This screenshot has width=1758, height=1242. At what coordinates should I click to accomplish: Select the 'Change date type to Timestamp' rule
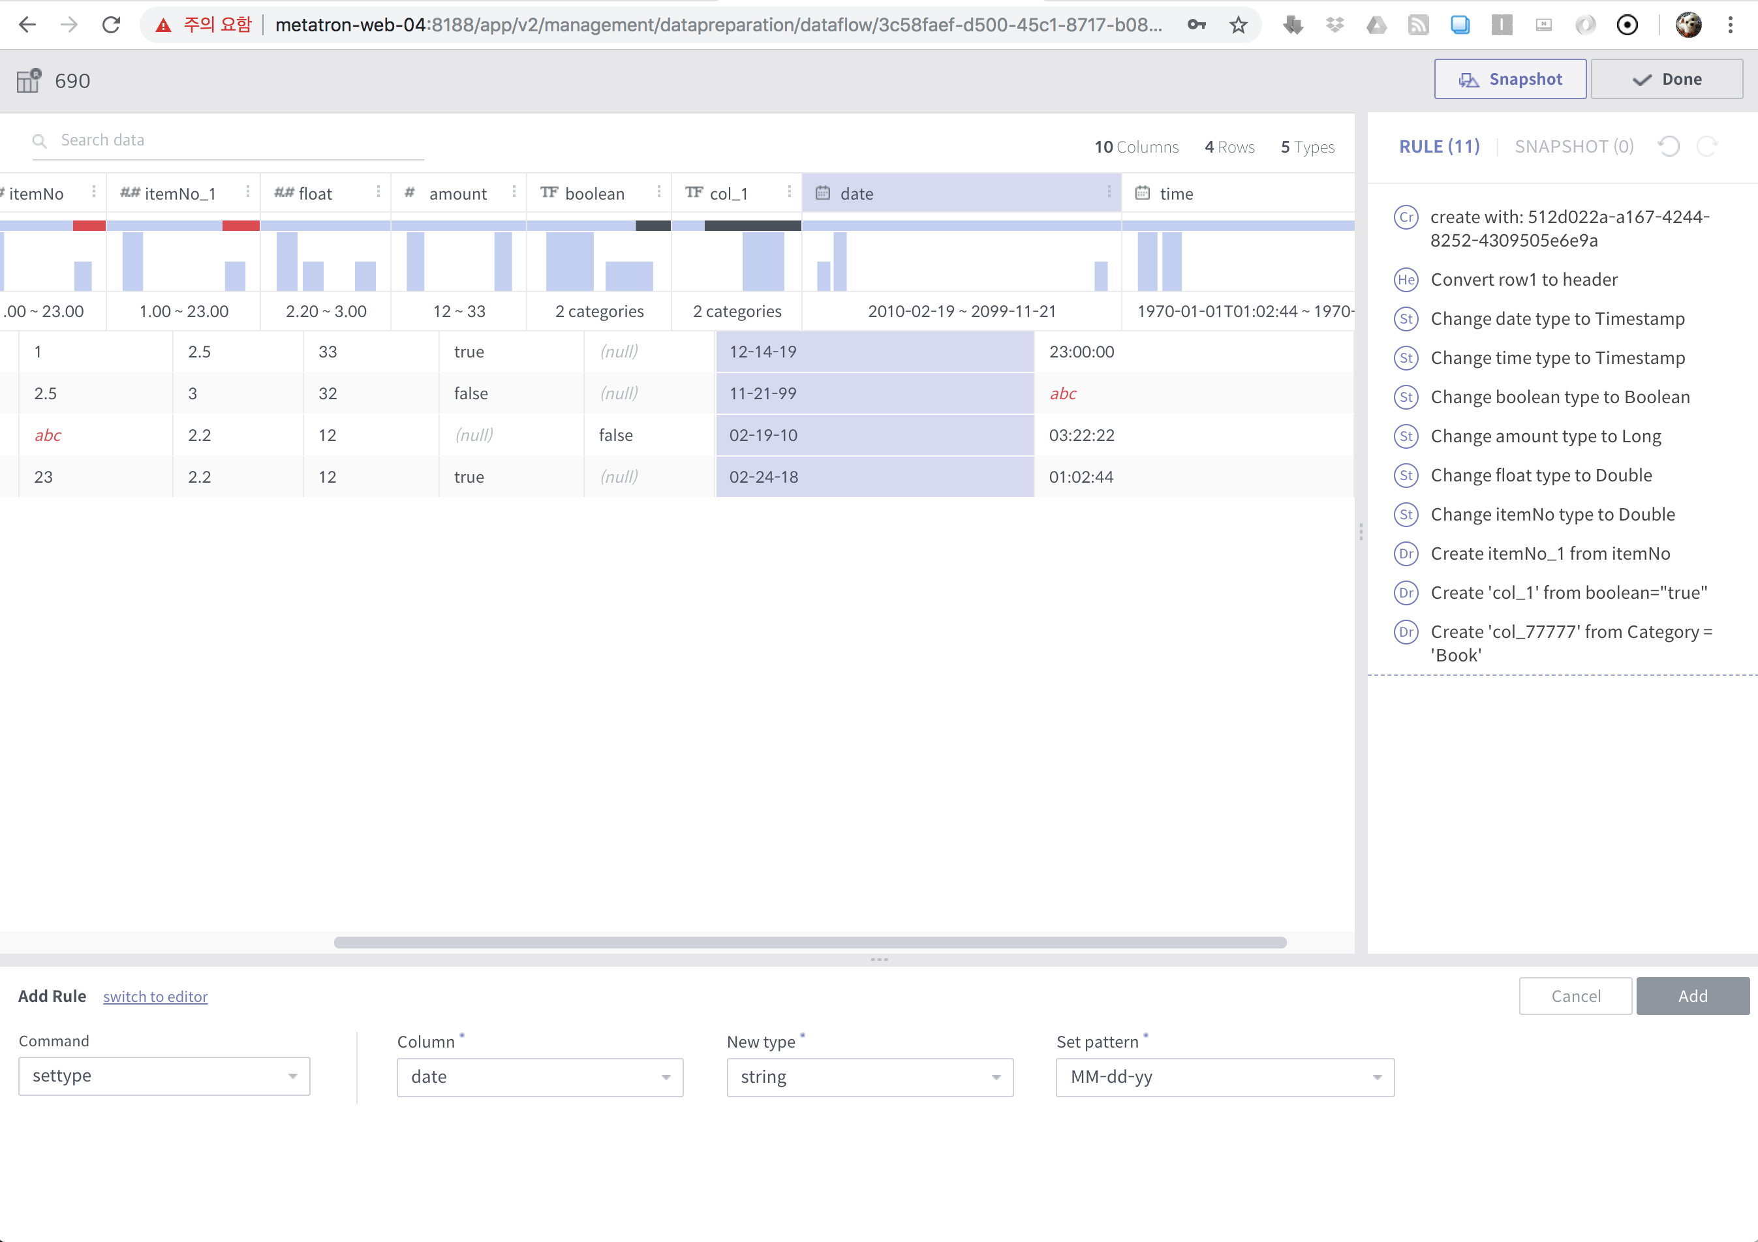coord(1558,319)
